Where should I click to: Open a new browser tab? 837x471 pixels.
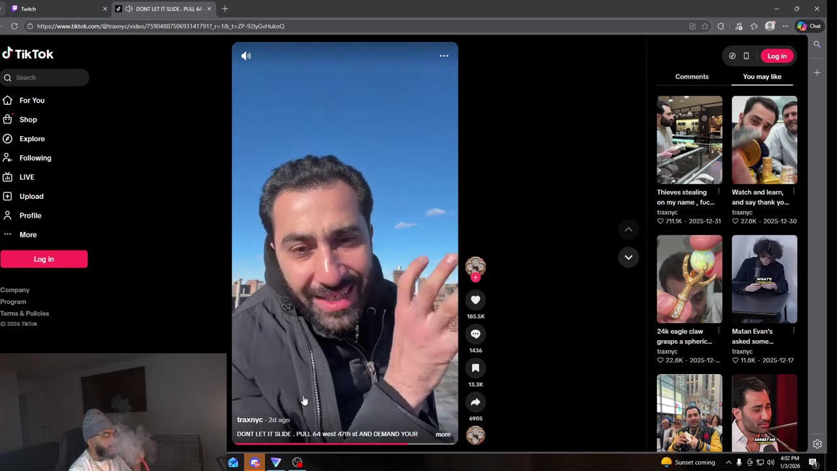click(225, 9)
